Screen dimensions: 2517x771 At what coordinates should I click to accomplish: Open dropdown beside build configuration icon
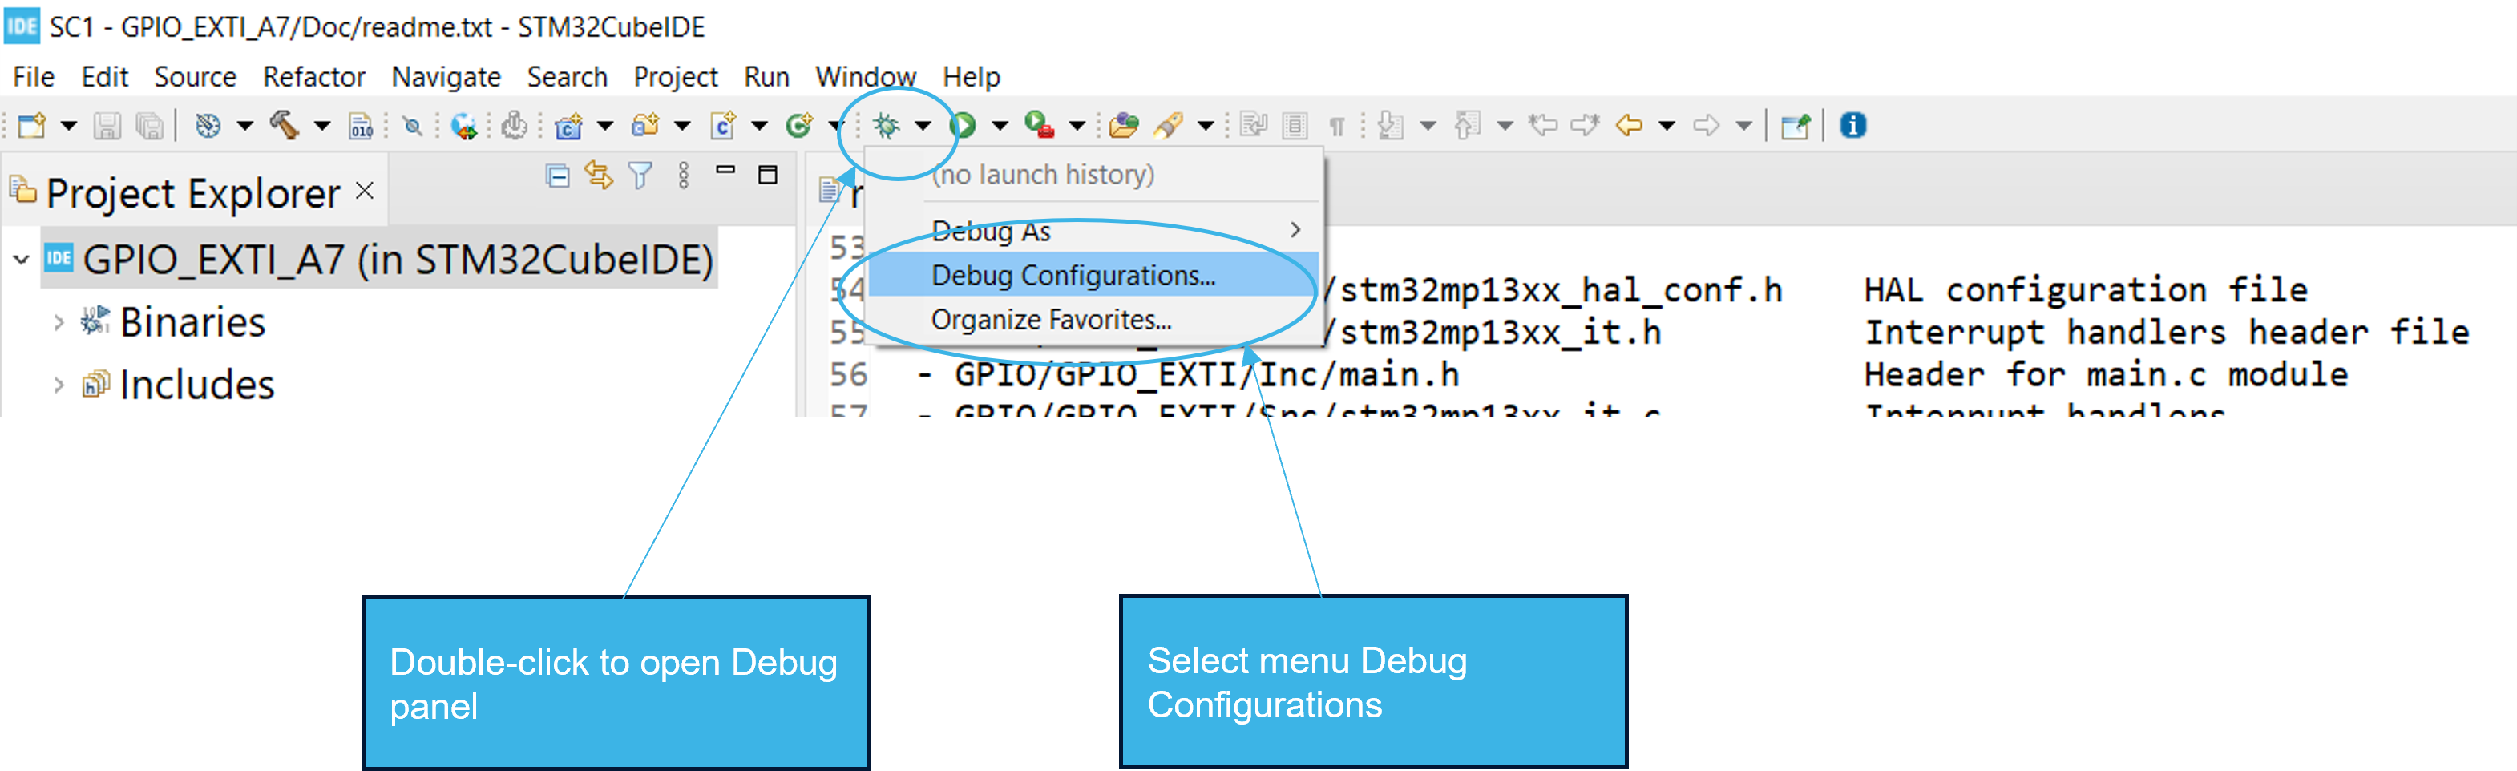(245, 125)
